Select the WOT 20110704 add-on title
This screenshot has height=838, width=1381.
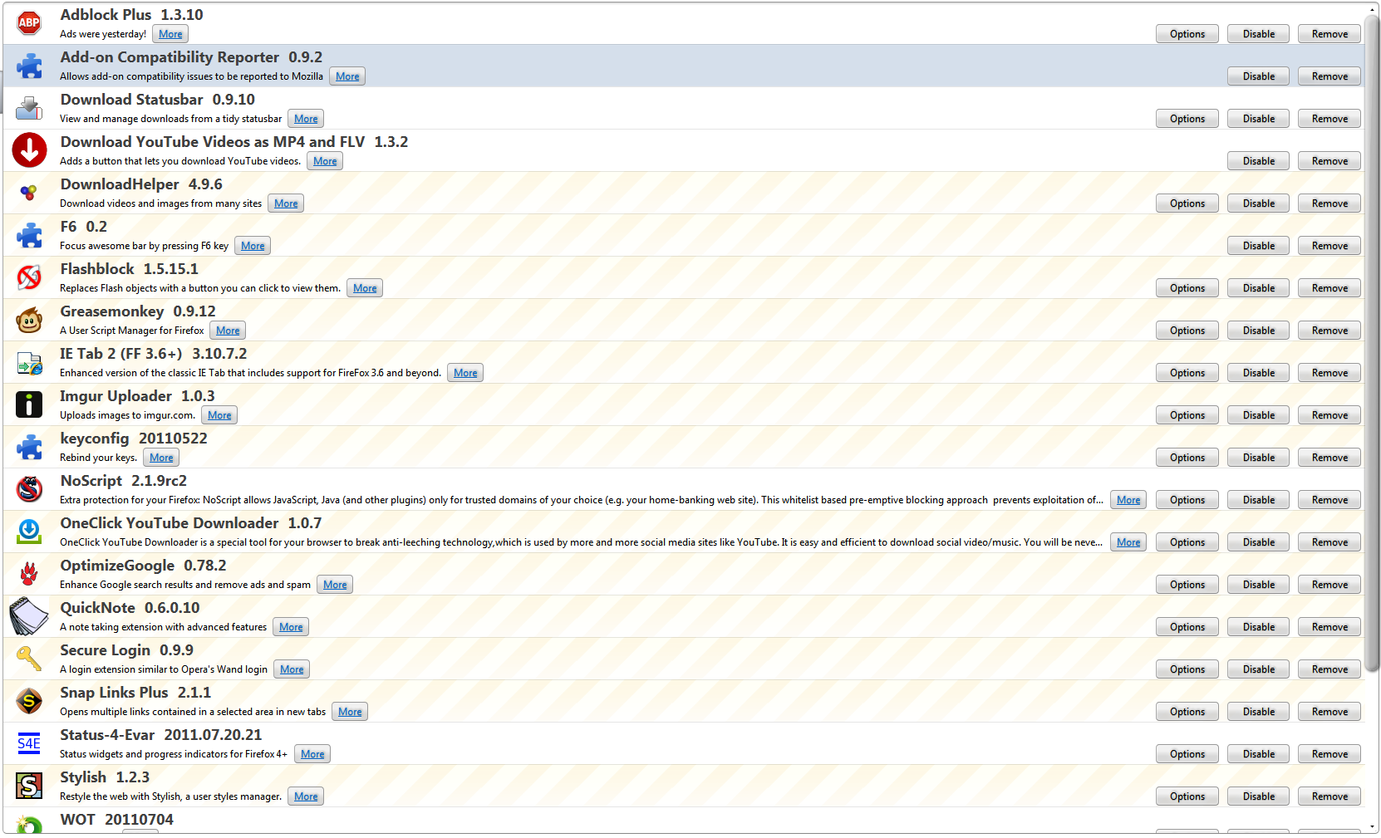point(117,820)
